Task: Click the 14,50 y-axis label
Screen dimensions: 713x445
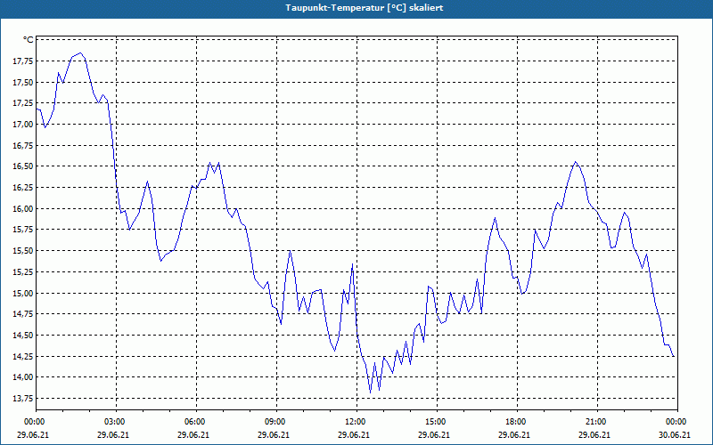Action: pos(23,336)
